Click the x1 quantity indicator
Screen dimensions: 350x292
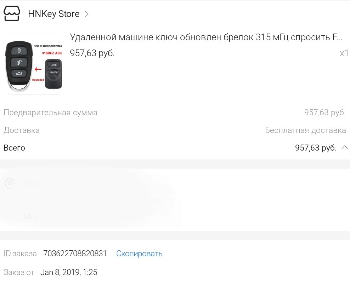344,53
